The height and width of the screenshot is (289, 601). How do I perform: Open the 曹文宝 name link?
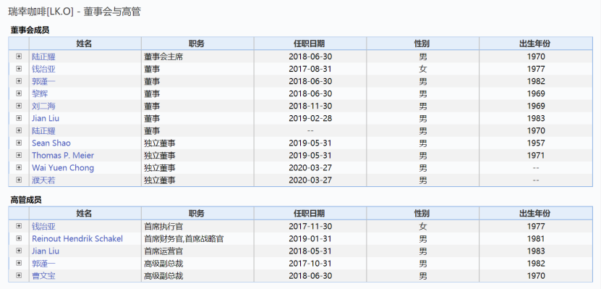tap(43, 275)
